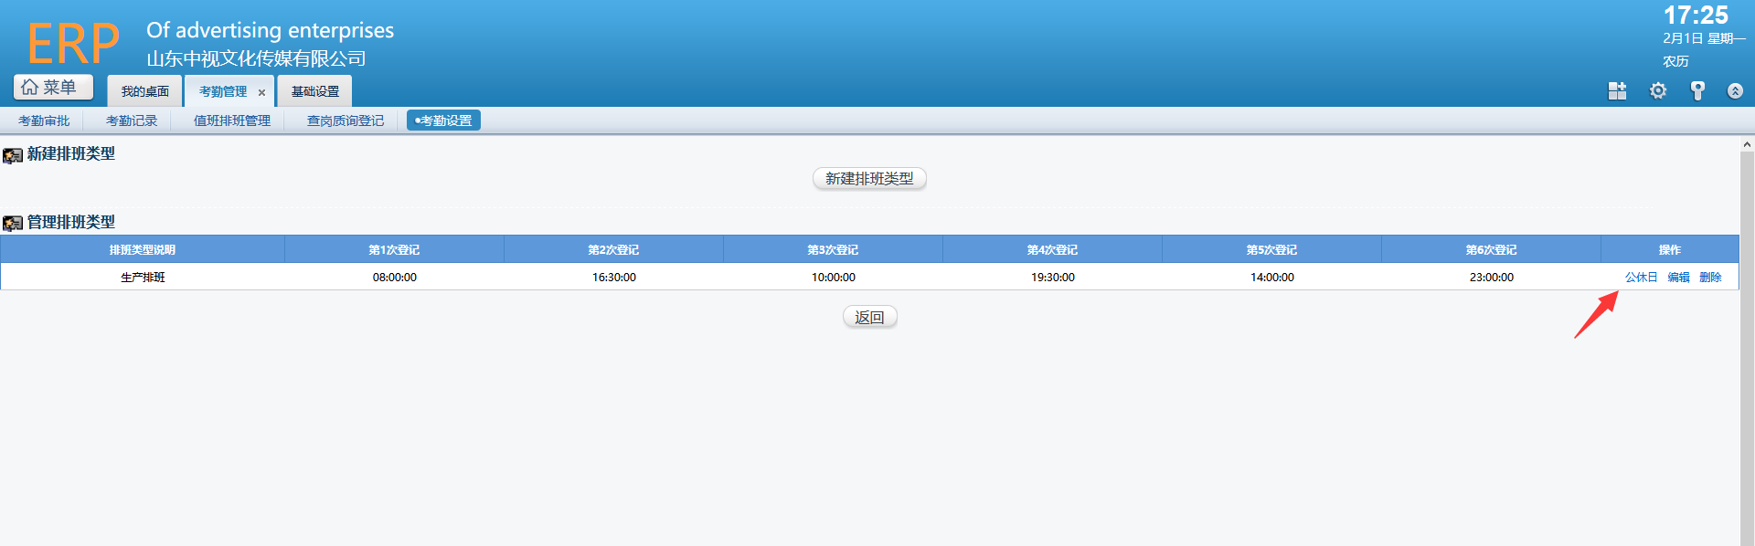Click the scrollbar up arrow

1747,144
